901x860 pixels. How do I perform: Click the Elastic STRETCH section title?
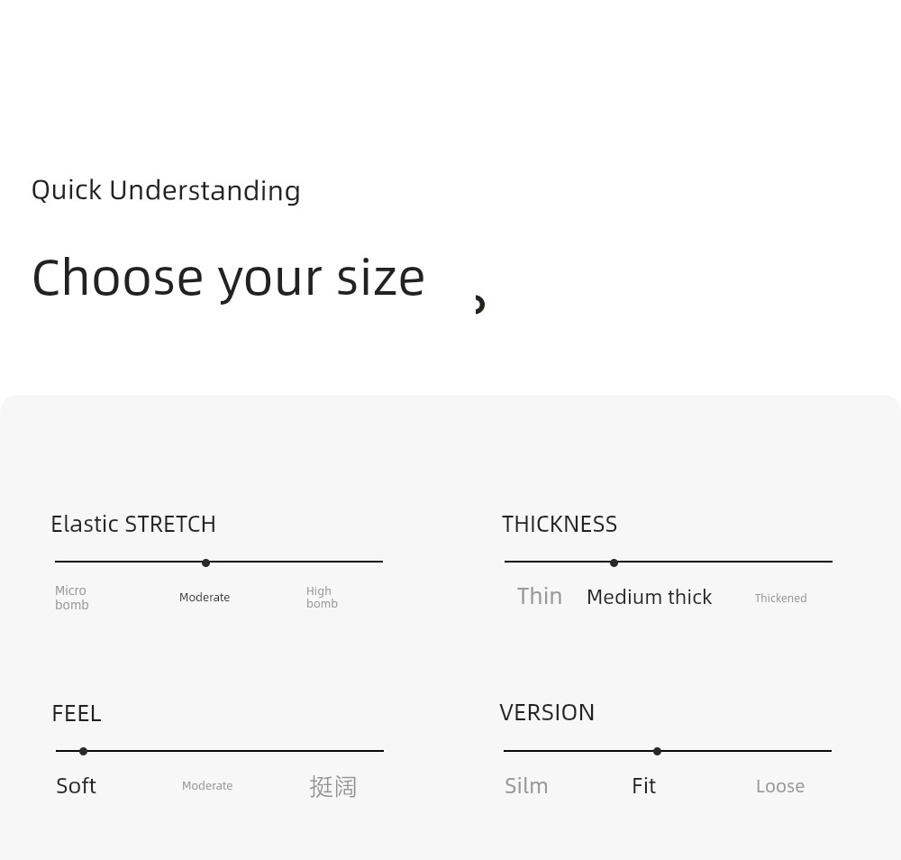click(x=133, y=525)
